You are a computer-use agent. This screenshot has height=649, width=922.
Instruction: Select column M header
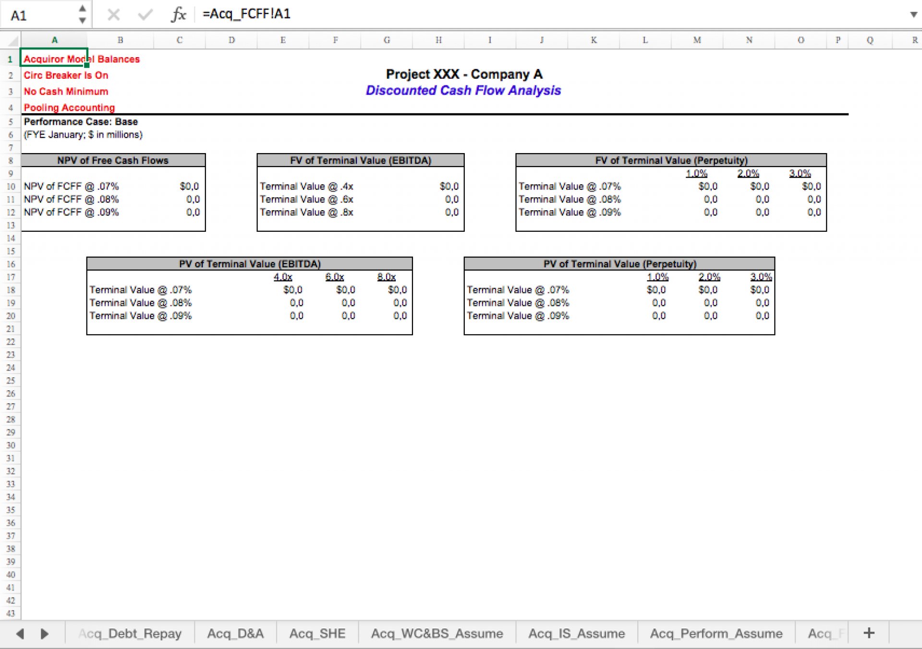click(697, 40)
